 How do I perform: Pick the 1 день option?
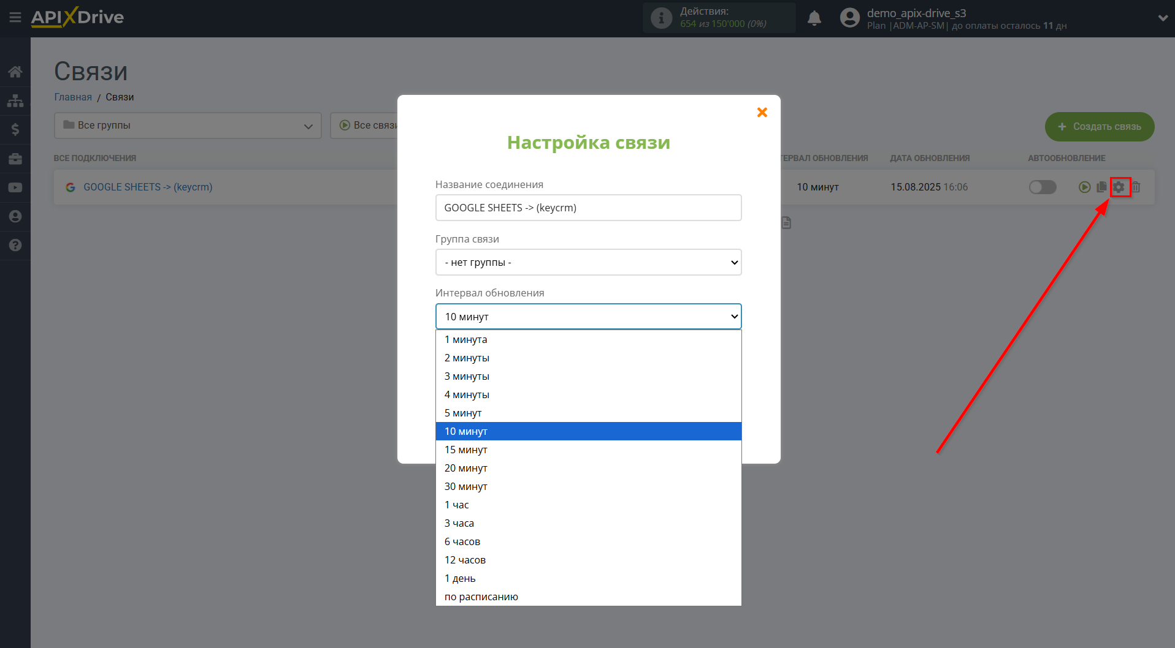point(588,578)
